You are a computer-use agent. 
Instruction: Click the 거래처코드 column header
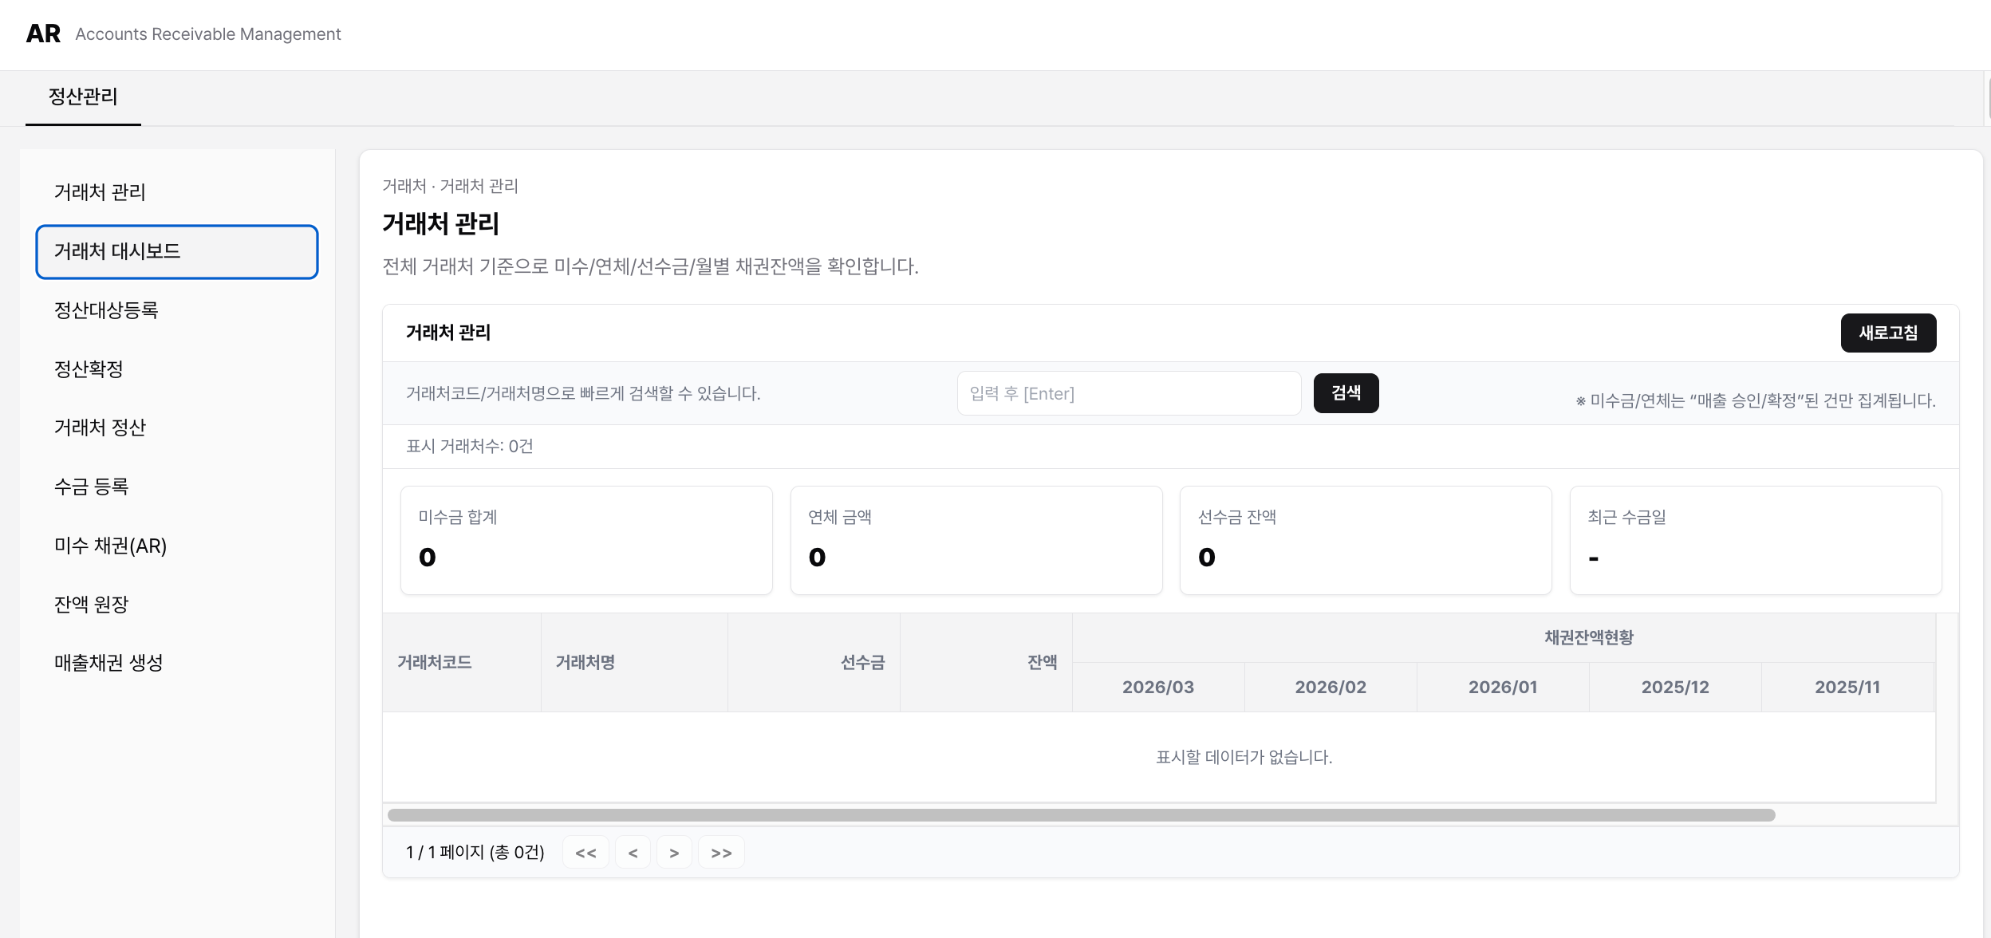point(435,662)
